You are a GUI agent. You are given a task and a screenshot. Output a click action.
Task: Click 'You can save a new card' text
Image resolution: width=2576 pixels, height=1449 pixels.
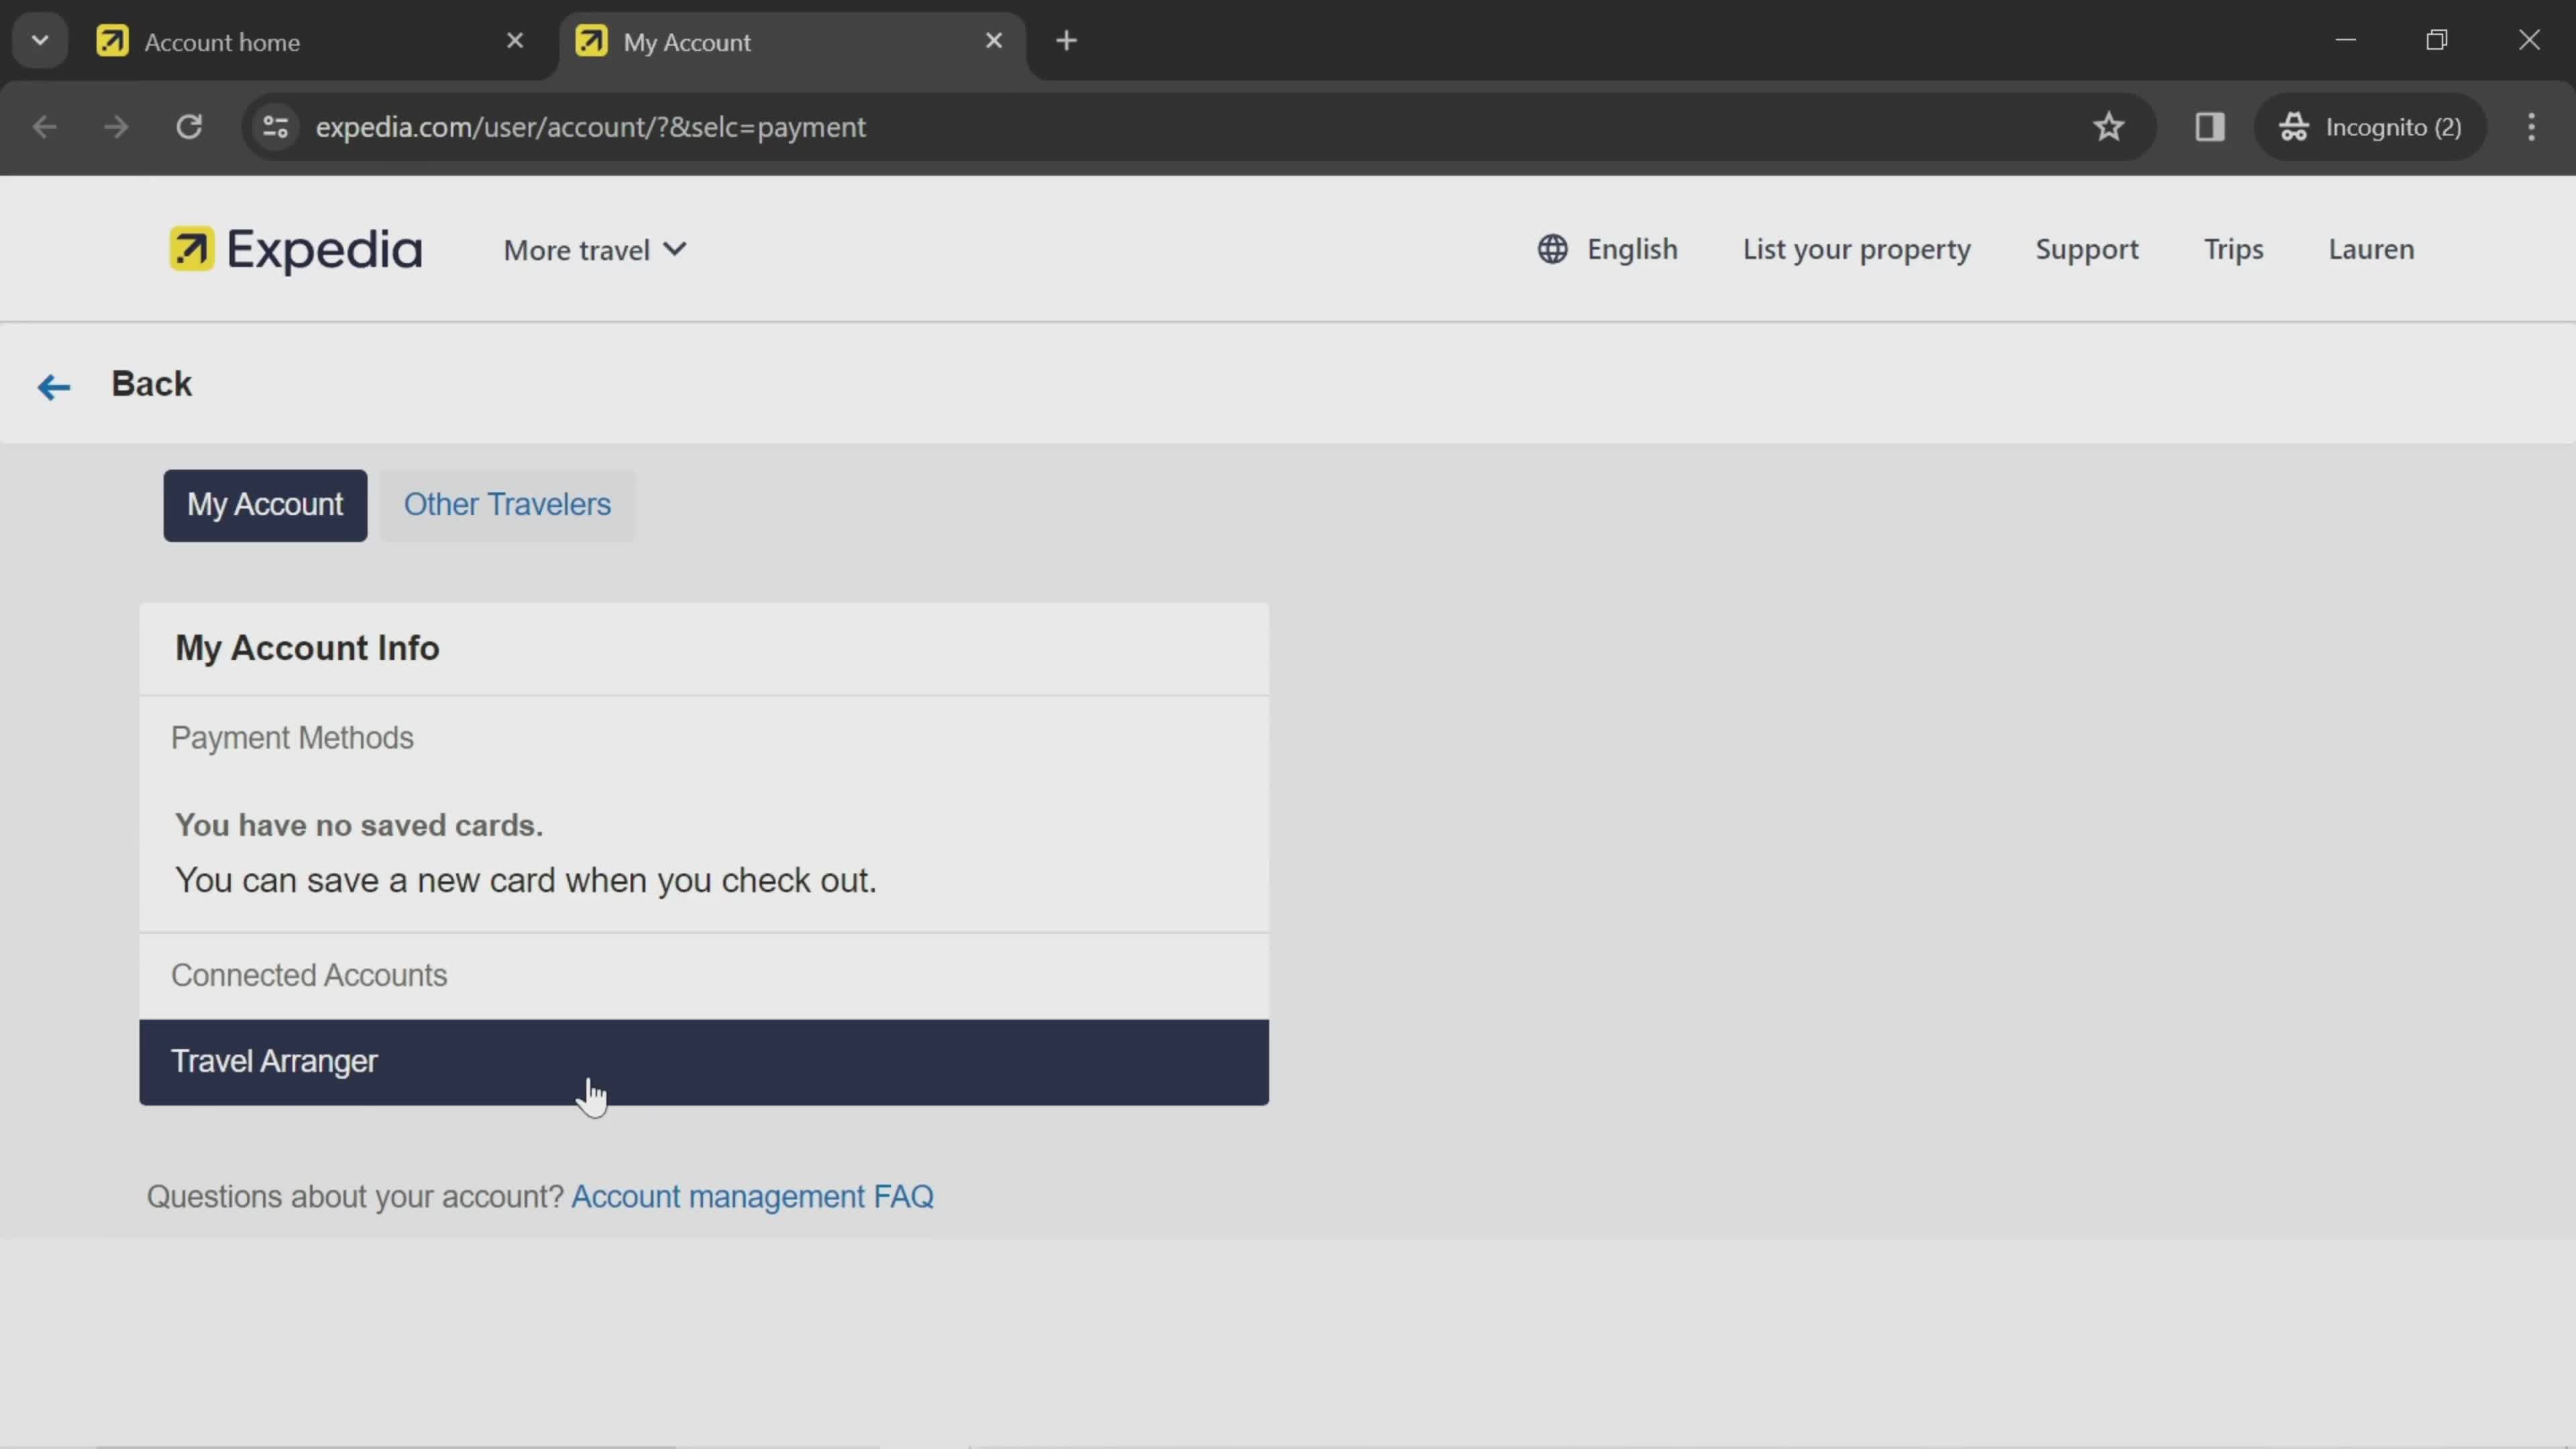[526, 881]
